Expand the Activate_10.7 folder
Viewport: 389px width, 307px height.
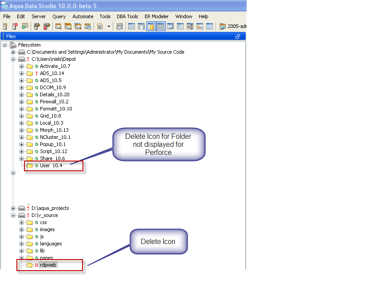click(x=22, y=66)
